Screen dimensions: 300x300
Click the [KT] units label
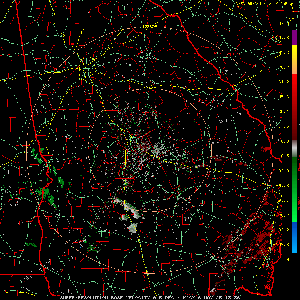click(284, 23)
